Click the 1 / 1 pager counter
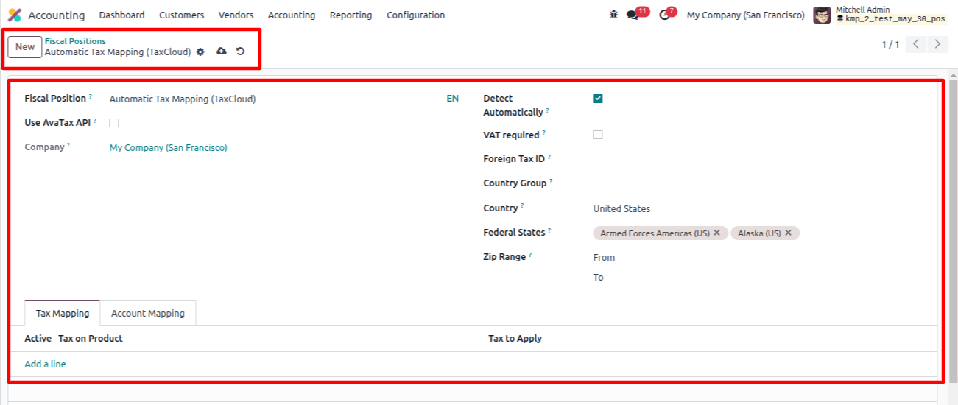This screenshot has height=405, width=958. click(890, 45)
